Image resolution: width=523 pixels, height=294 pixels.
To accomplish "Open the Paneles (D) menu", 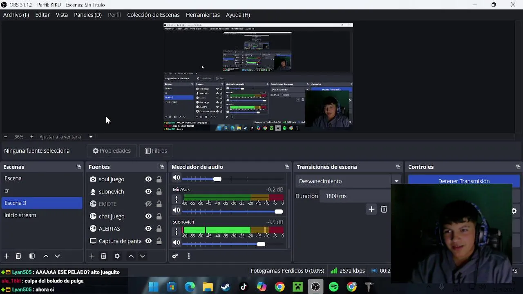I will coord(88,15).
